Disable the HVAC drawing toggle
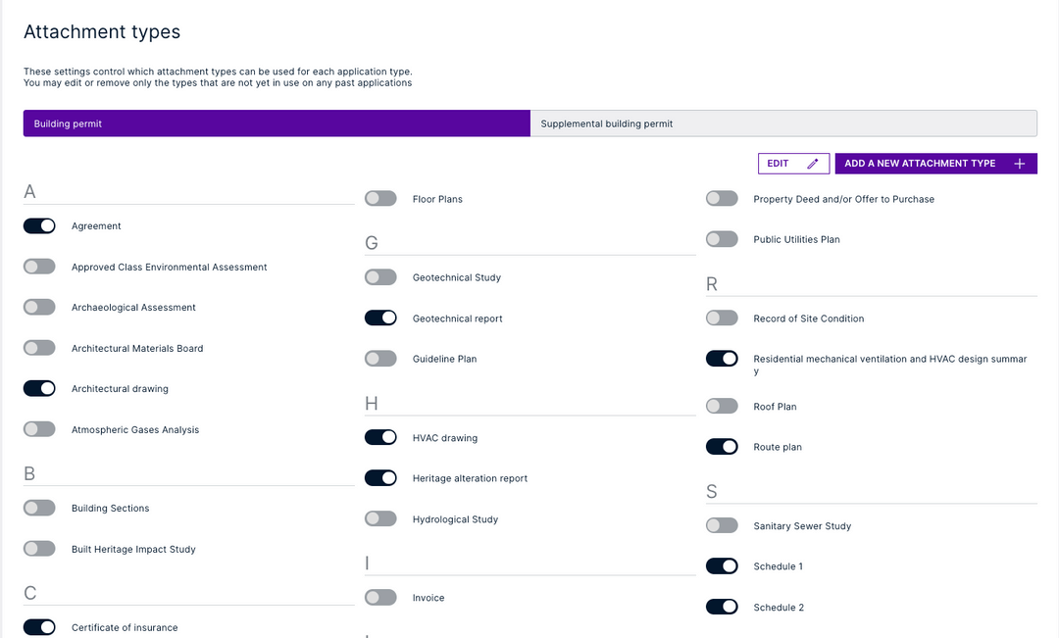Viewport: 1059px width, 638px height. [380, 437]
